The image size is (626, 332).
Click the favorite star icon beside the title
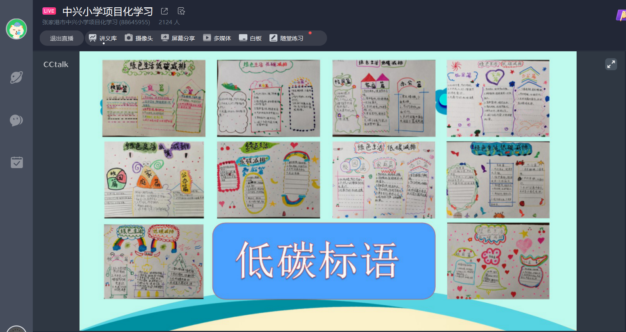pos(181,11)
